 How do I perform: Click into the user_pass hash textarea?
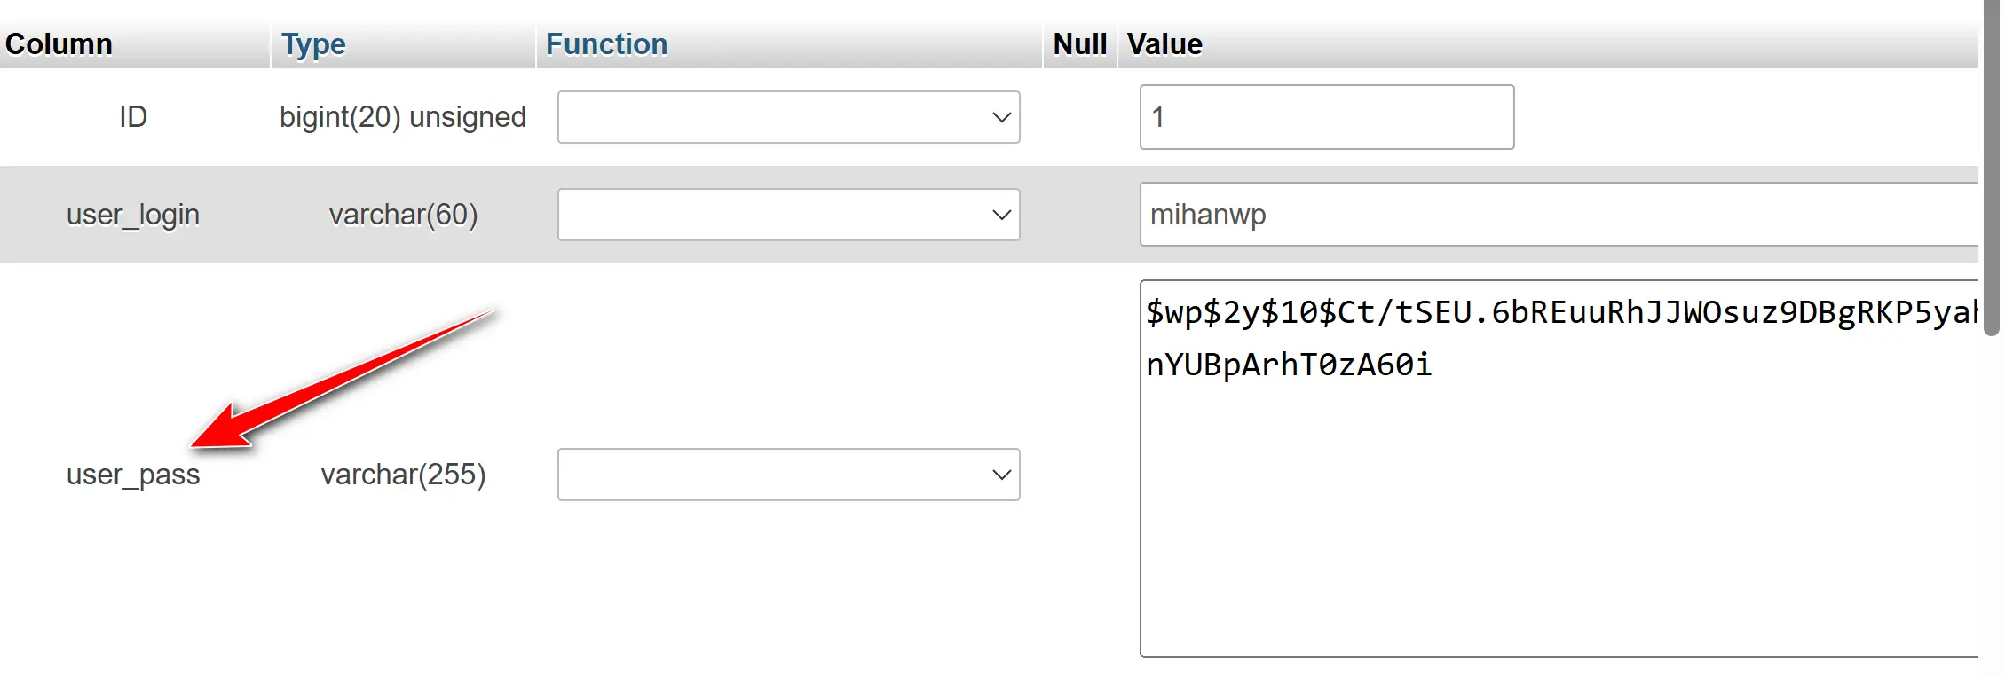tap(1558, 497)
